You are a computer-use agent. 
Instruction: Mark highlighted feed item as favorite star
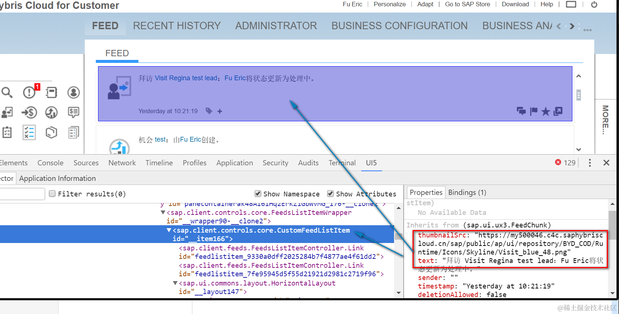[545, 111]
